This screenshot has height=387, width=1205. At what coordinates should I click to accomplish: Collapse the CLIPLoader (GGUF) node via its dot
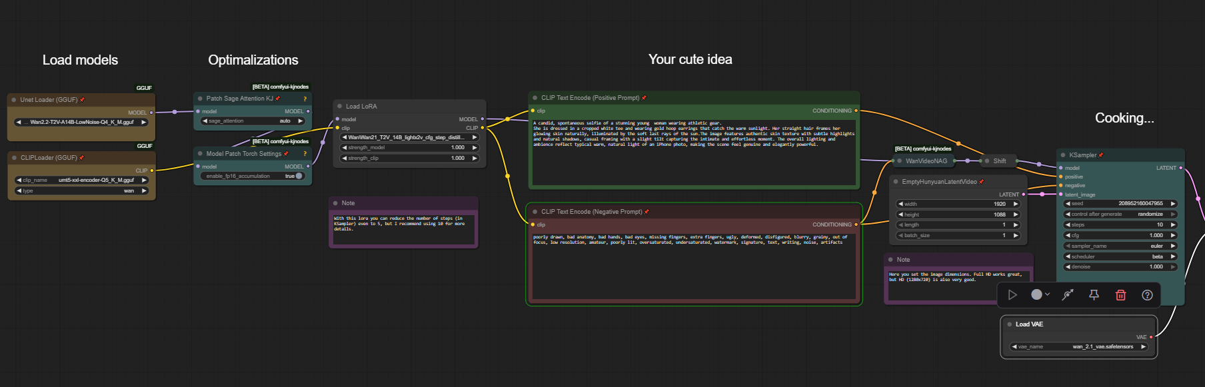[14, 158]
